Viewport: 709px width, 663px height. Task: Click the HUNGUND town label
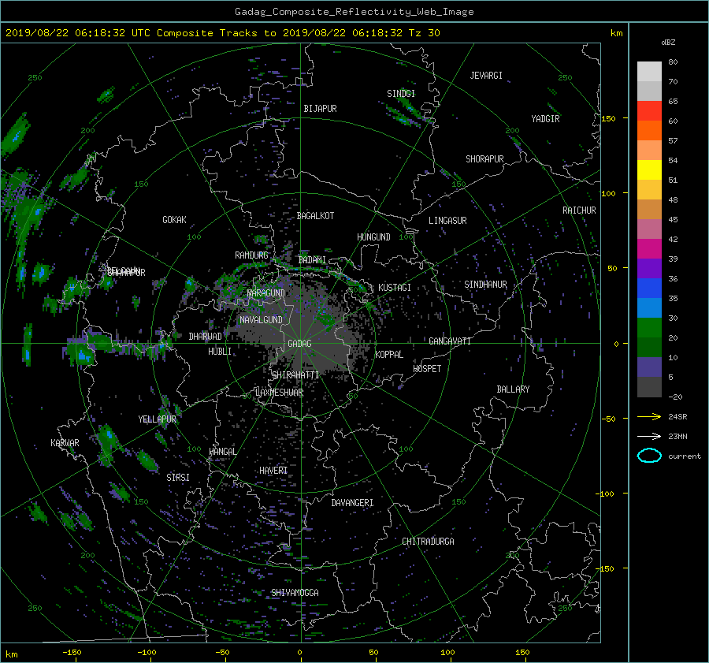373,237
